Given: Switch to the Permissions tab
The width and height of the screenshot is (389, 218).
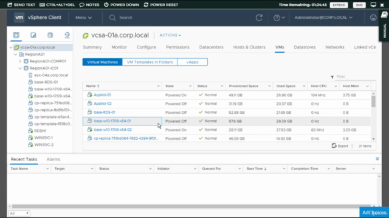Looking at the screenshot, I should pyautogui.click(x=177, y=47).
